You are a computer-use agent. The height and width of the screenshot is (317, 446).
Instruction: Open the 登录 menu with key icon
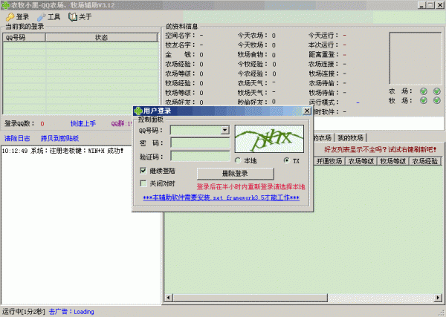(x=18, y=17)
